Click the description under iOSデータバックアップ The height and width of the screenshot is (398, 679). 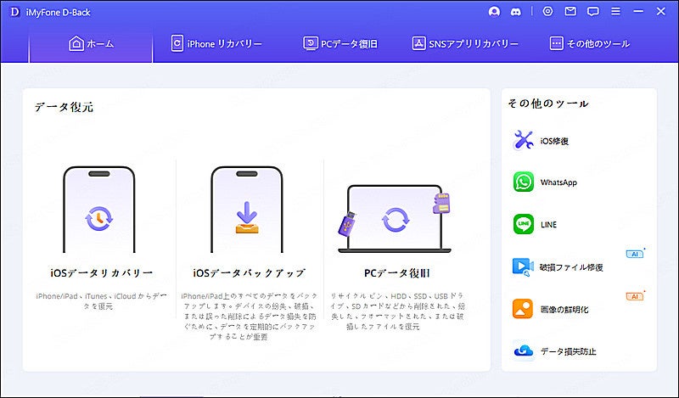249,317
